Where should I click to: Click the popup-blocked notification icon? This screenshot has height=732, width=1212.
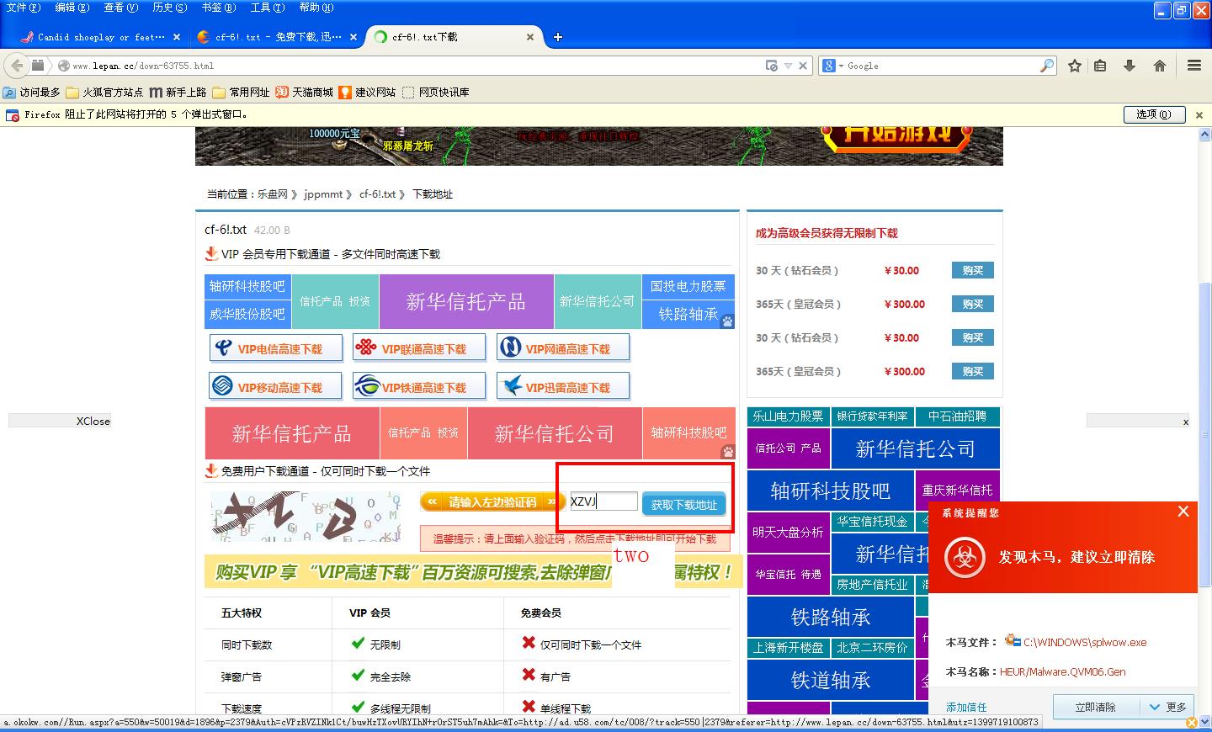(13, 114)
